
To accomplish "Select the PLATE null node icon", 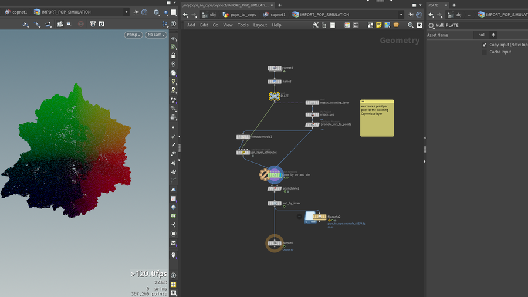I will pos(275,96).
